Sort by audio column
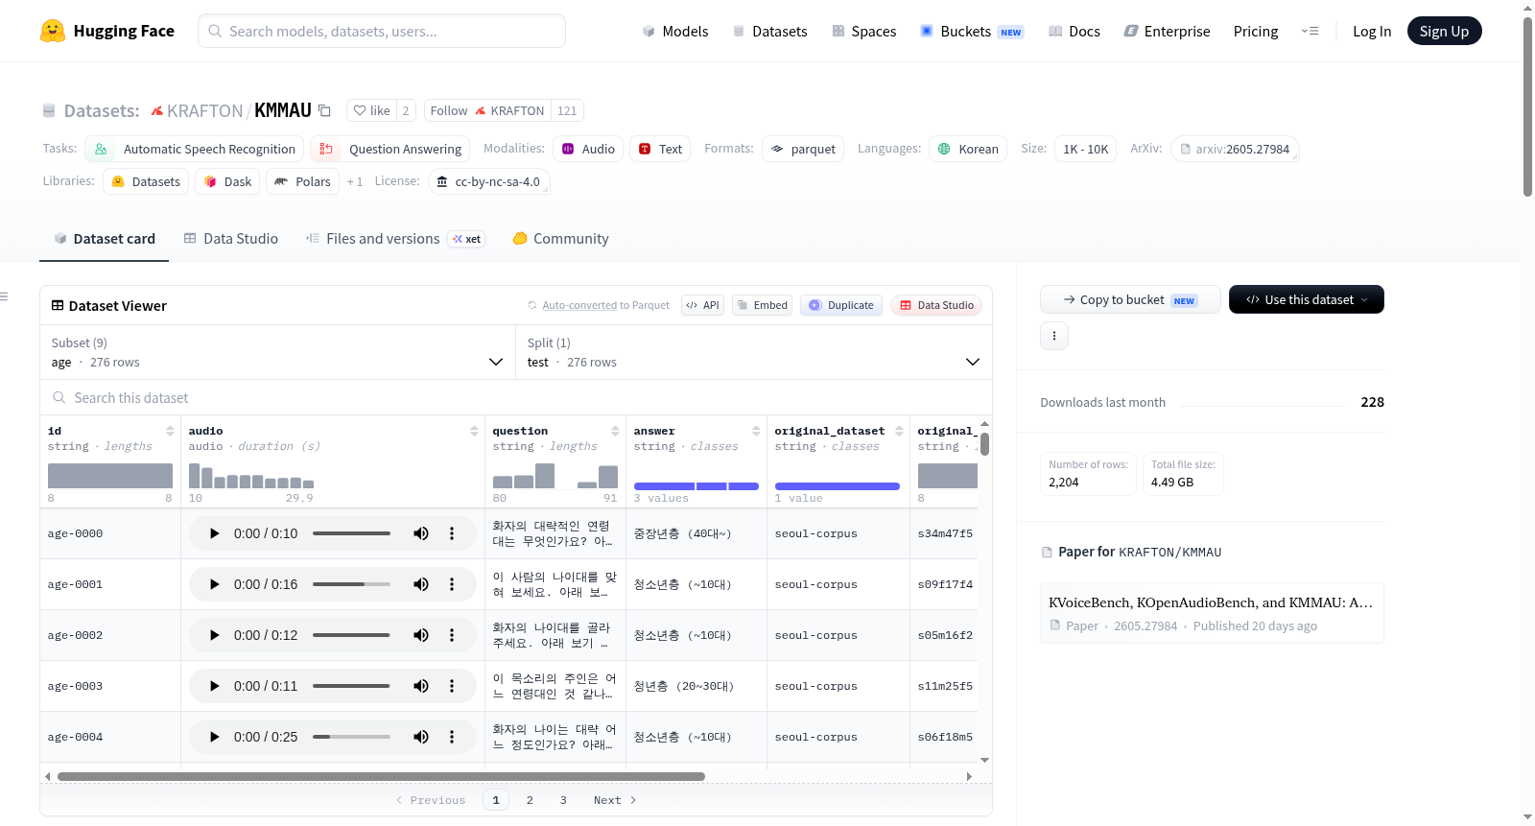Viewport: 1535px width, 826px height. click(x=474, y=431)
